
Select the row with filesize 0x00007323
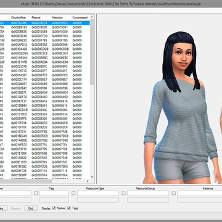point(45,162)
